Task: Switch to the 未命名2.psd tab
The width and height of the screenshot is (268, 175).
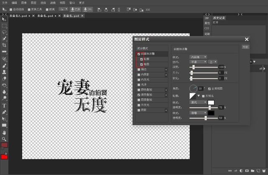Action: [17, 15]
